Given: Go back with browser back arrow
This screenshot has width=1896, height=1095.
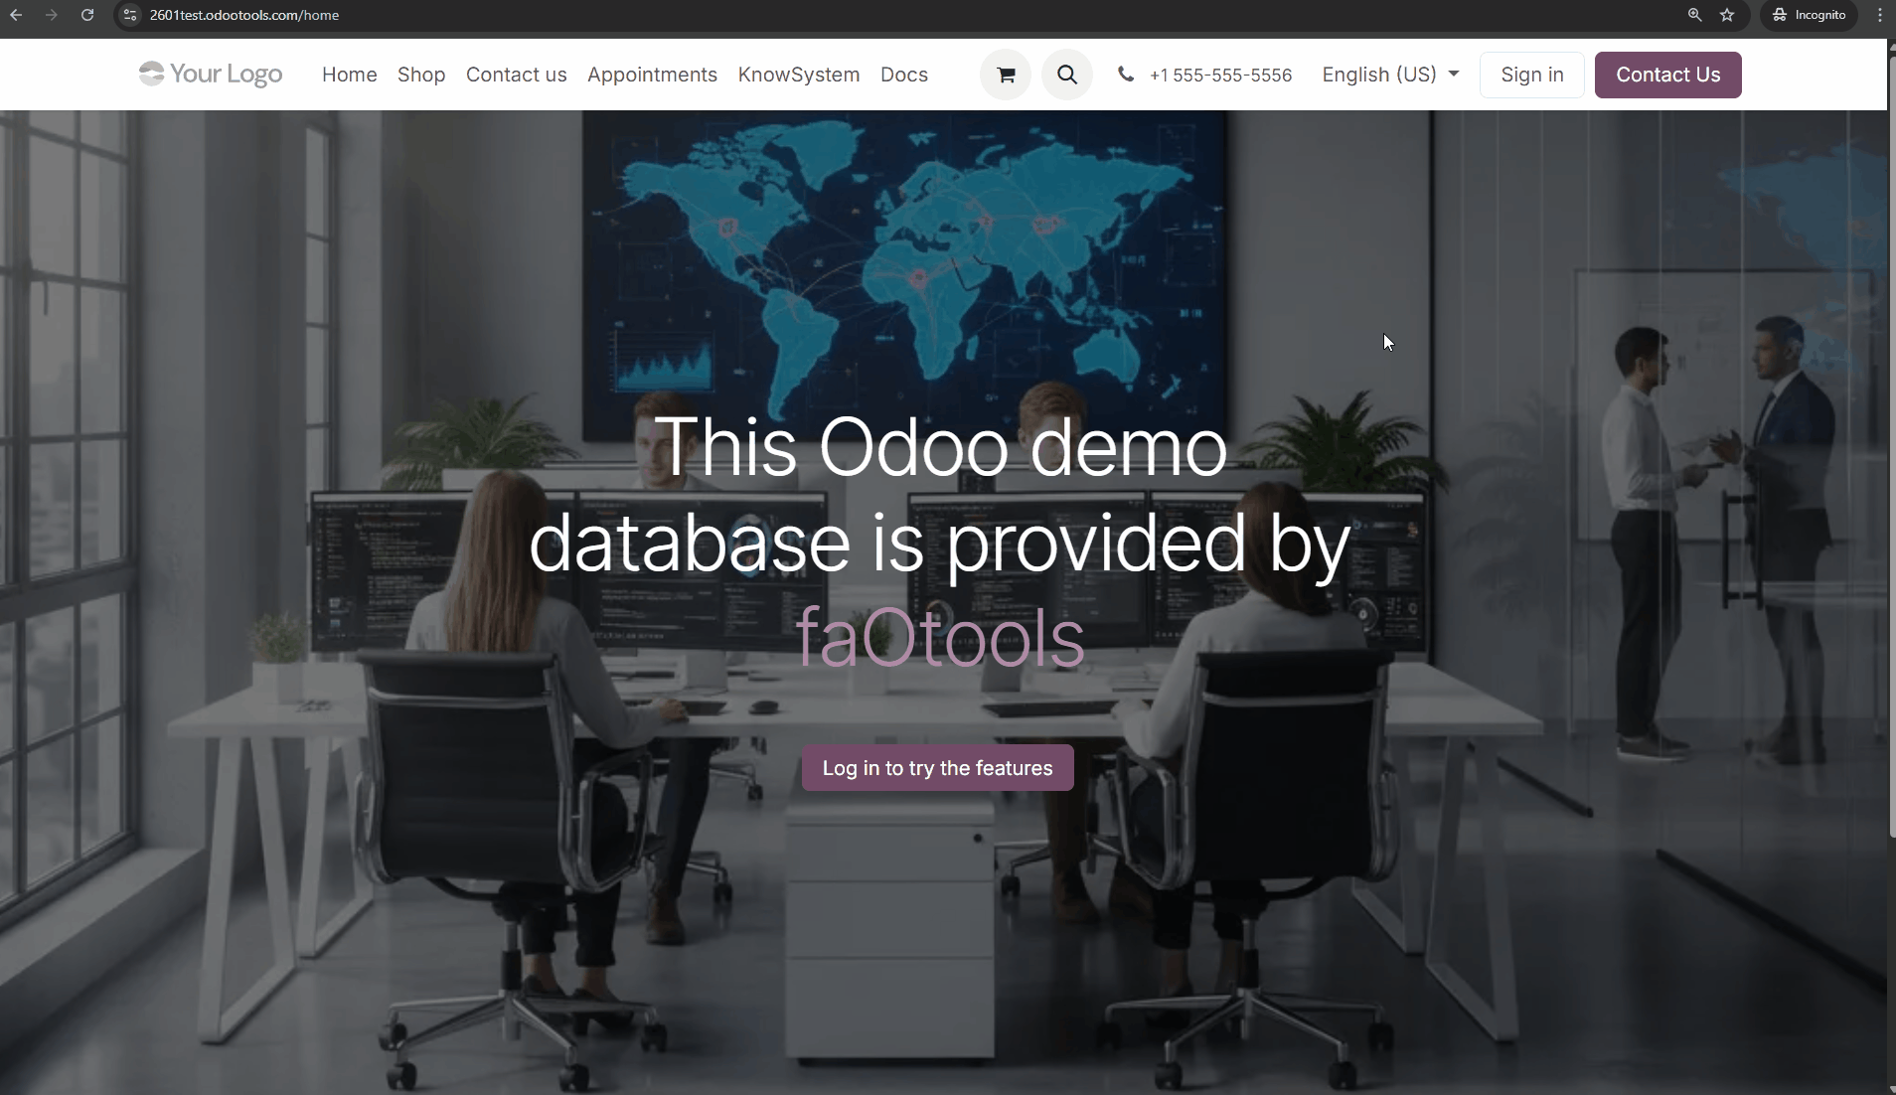Looking at the screenshot, I should (x=16, y=15).
